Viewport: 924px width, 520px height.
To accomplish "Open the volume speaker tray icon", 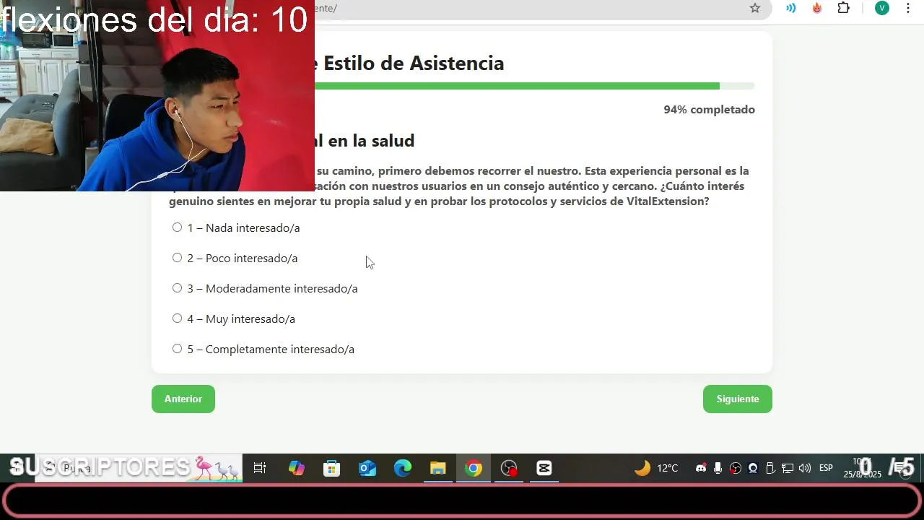I will (805, 468).
